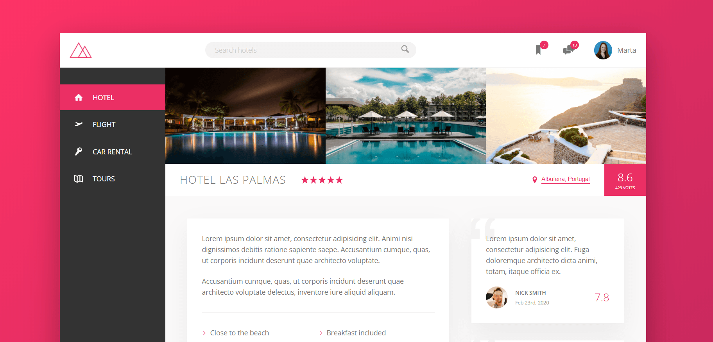Open Marta's profile avatar
The image size is (713, 342).
(x=603, y=50)
